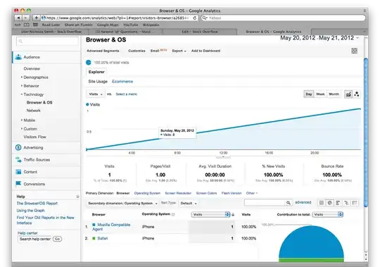The height and width of the screenshot is (267, 380).
Task: Open the Audience section icon
Action: coord(18,57)
